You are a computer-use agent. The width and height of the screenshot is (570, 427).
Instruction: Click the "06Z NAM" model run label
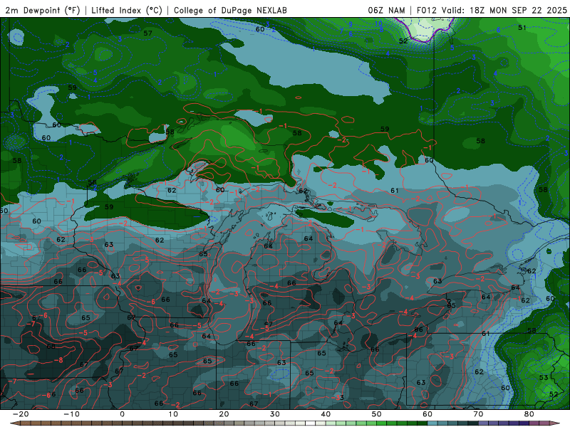click(x=386, y=10)
